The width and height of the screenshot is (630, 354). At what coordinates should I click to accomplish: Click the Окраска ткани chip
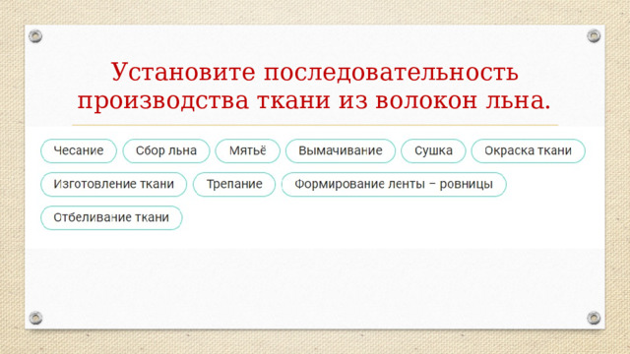(x=528, y=150)
